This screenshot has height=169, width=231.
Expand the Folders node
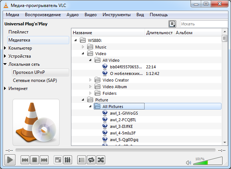[90, 93]
